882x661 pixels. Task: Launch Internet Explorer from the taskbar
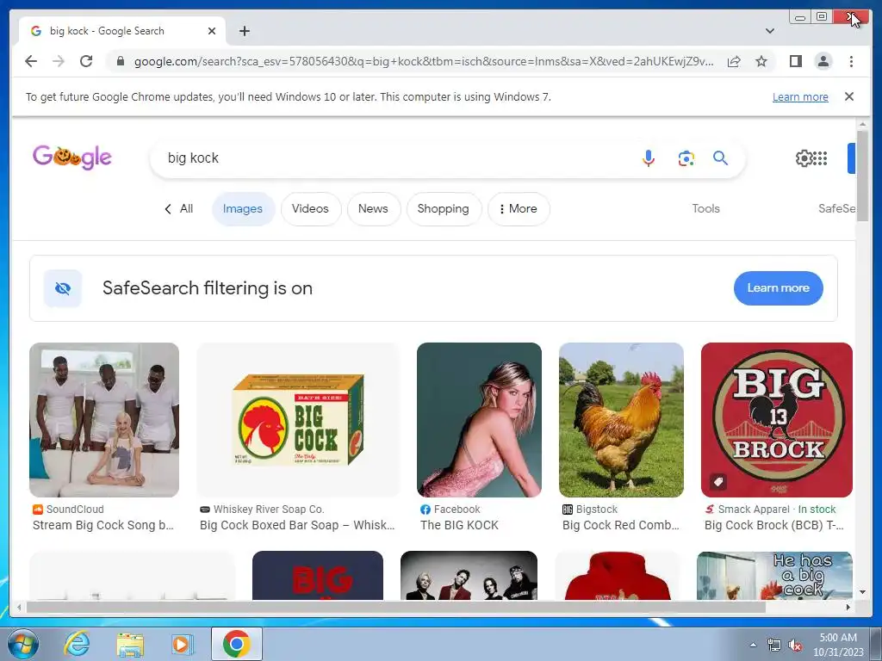[x=77, y=644]
